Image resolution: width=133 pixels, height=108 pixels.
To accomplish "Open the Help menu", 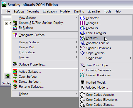I will pos(117,11).
